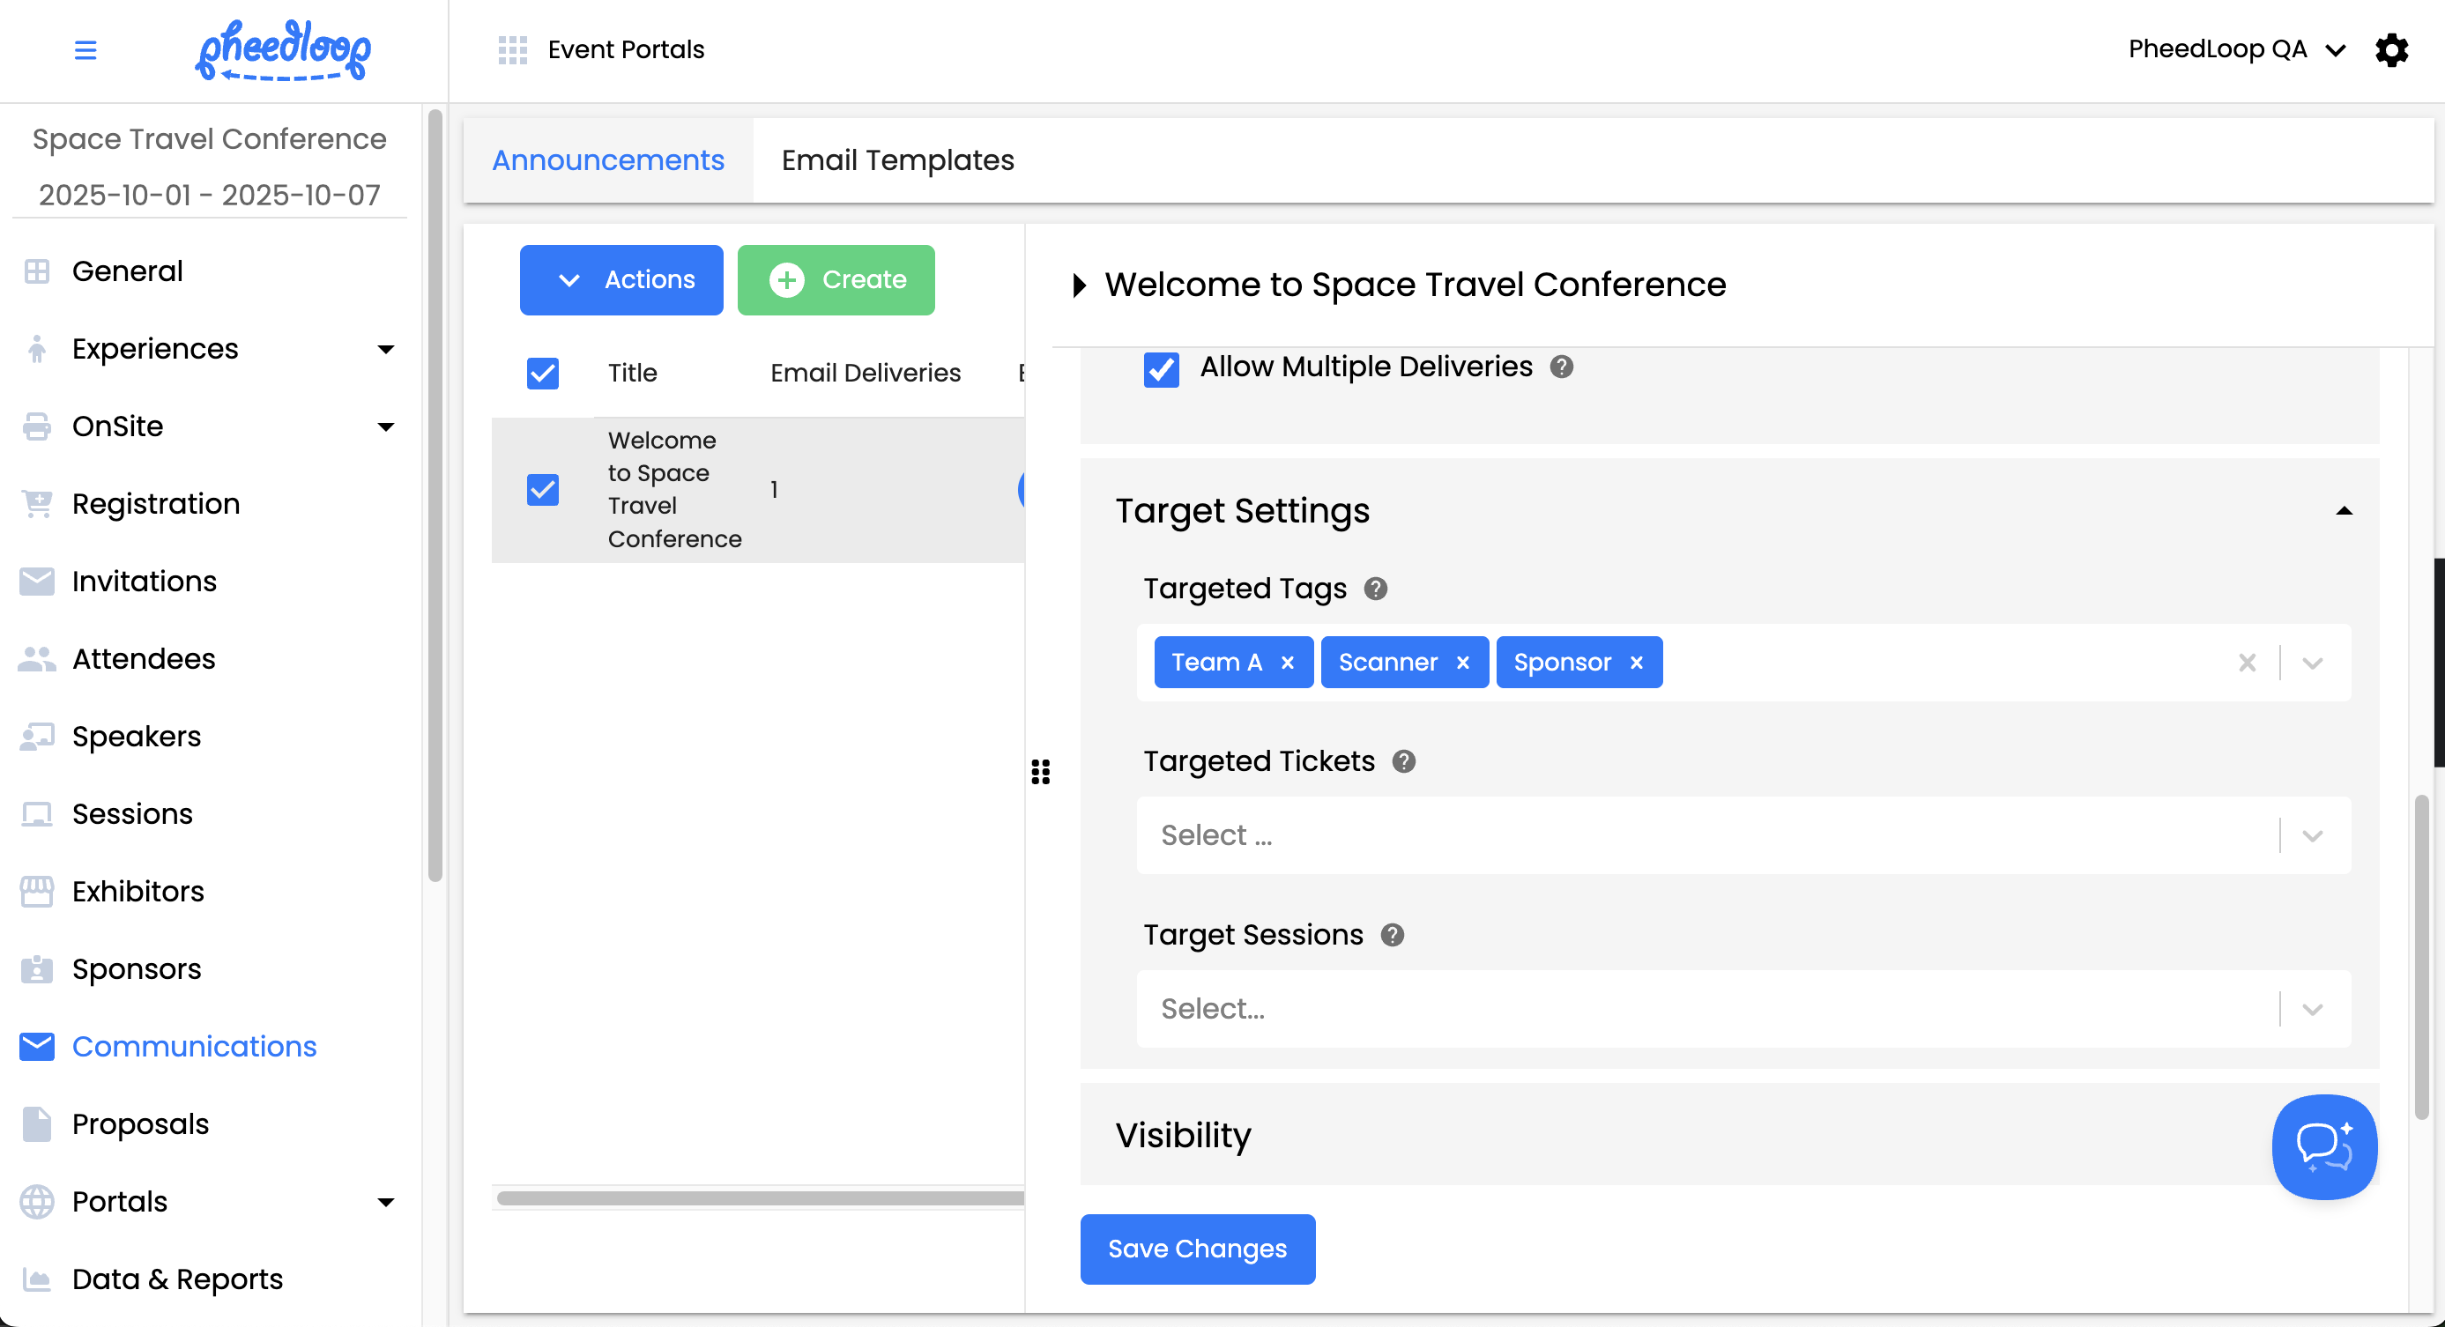The image size is (2445, 1327).
Task: Open the Targeted Tickets dropdown
Action: (x=2312, y=835)
